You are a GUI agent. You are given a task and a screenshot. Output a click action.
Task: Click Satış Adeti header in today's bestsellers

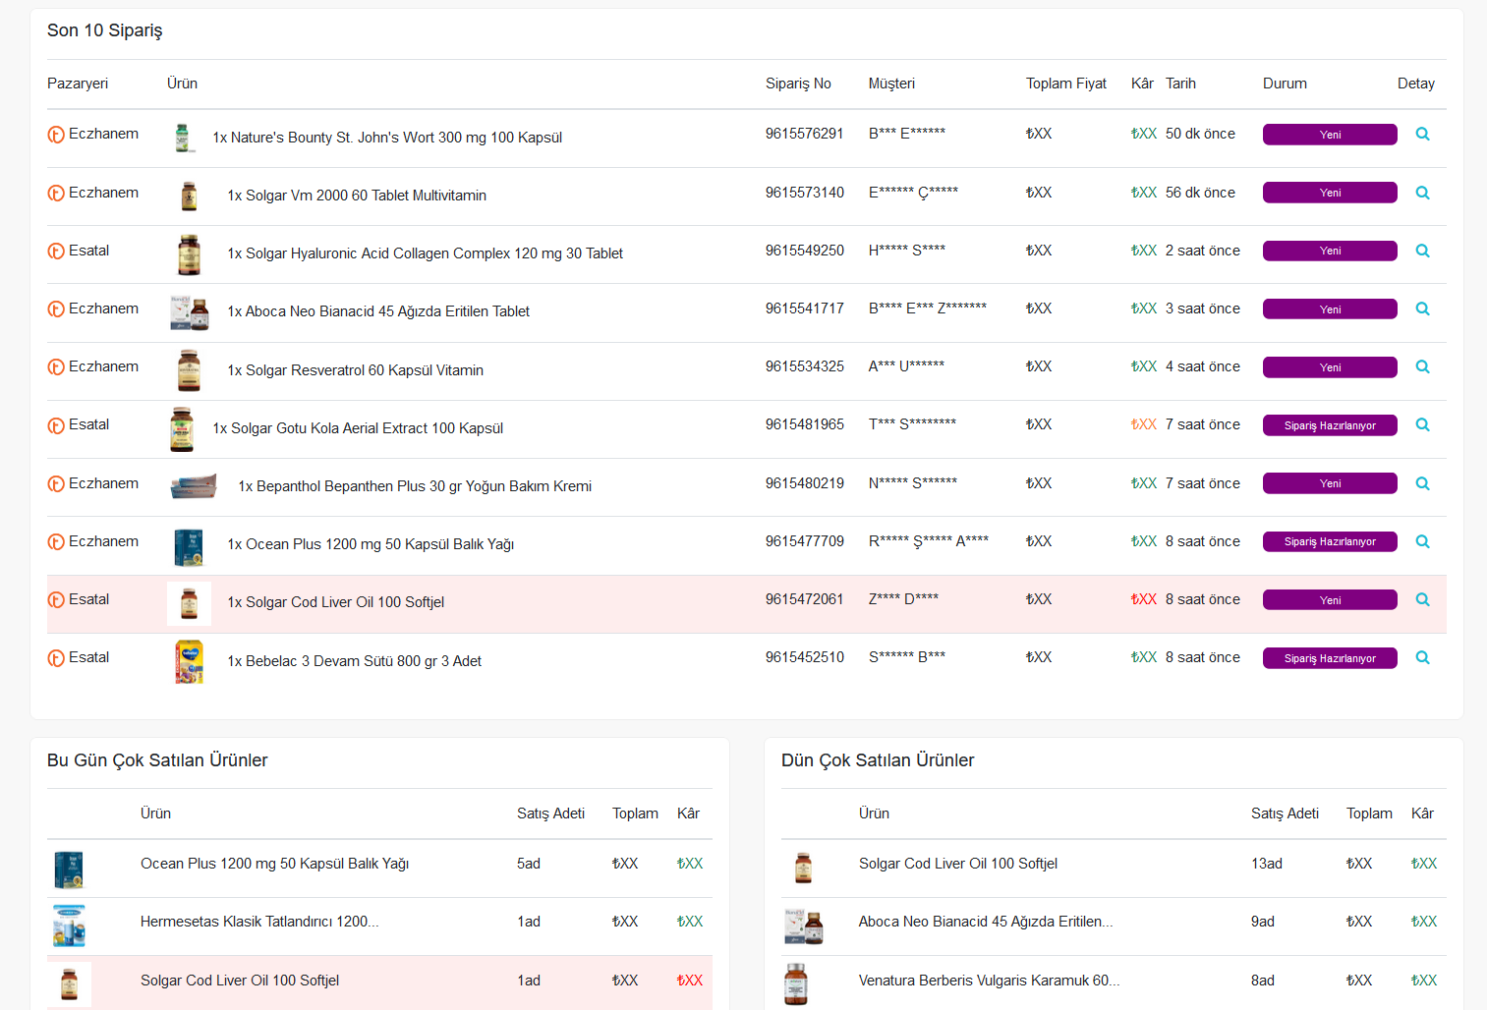click(550, 814)
